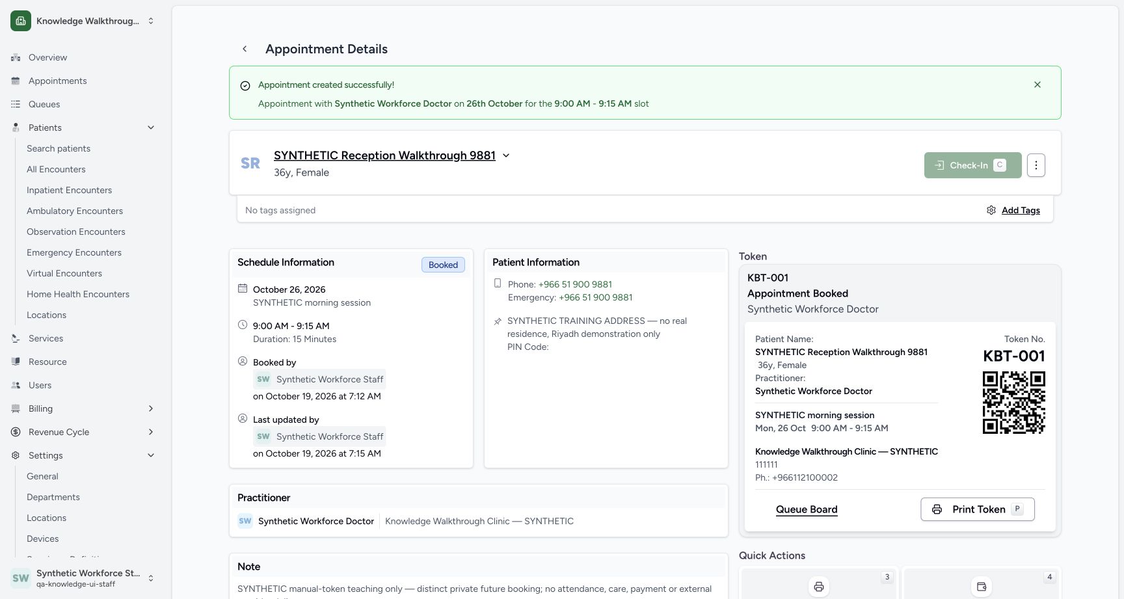Open the Overview sidebar item

pyautogui.click(x=47, y=57)
